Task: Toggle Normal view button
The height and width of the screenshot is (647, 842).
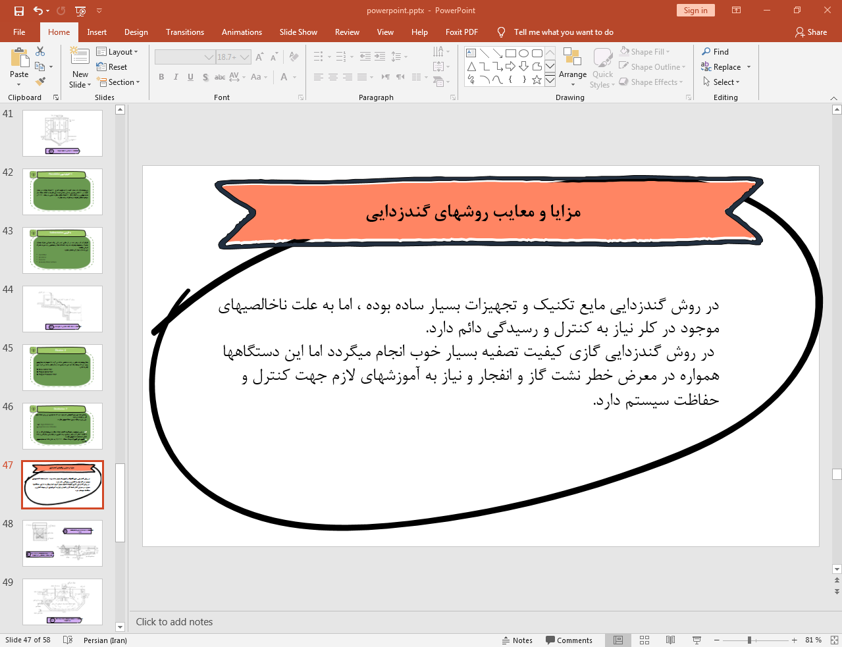Action: [618, 640]
